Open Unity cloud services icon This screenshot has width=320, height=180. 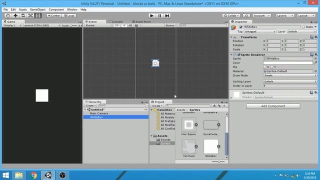[x=246, y=15]
